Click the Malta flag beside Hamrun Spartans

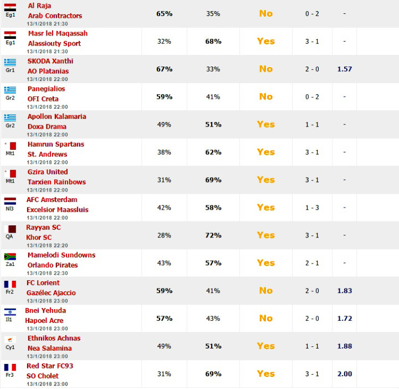pyautogui.click(x=10, y=146)
